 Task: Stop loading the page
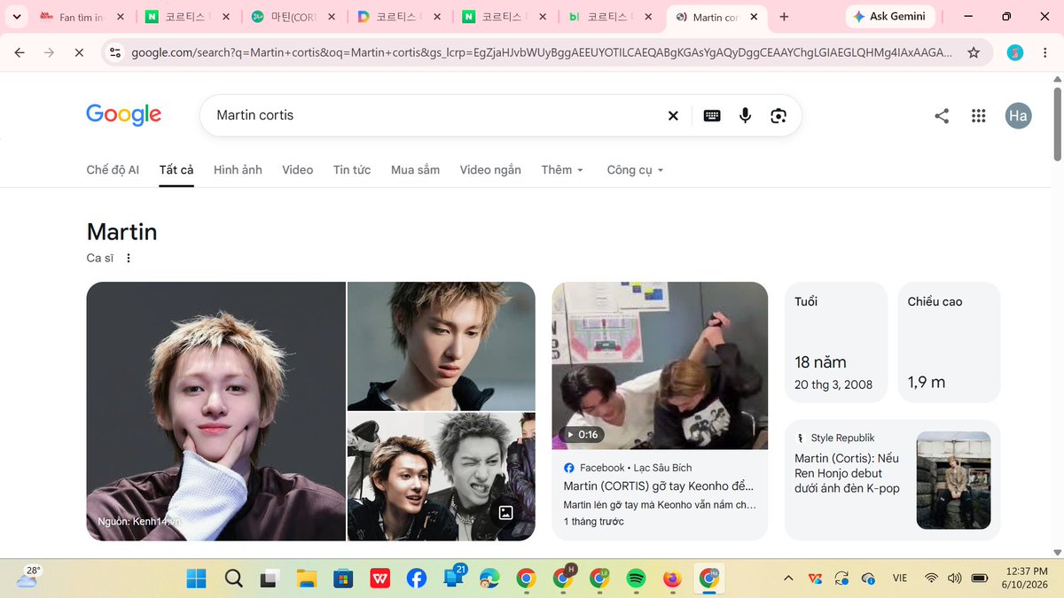click(x=79, y=52)
